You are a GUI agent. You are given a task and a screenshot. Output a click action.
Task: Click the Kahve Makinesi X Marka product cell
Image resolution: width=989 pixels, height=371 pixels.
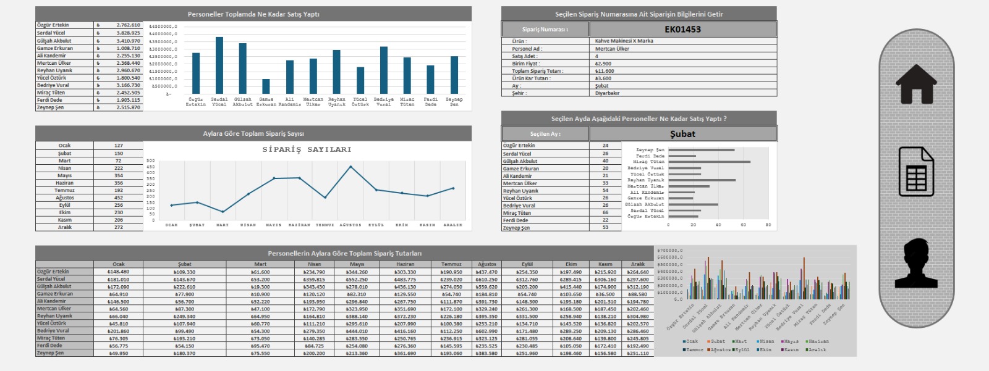click(x=682, y=41)
